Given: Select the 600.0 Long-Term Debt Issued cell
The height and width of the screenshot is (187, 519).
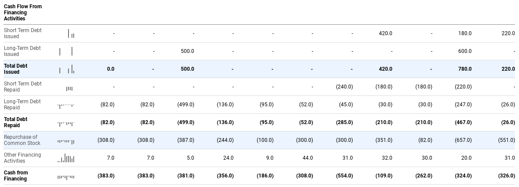Looking at the screenshot, I should (x=464, y=51).
